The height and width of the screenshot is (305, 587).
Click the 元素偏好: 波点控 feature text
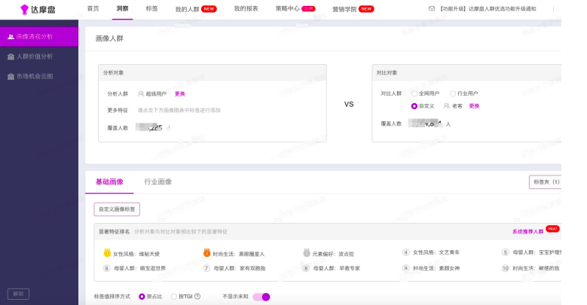point(333,254)
